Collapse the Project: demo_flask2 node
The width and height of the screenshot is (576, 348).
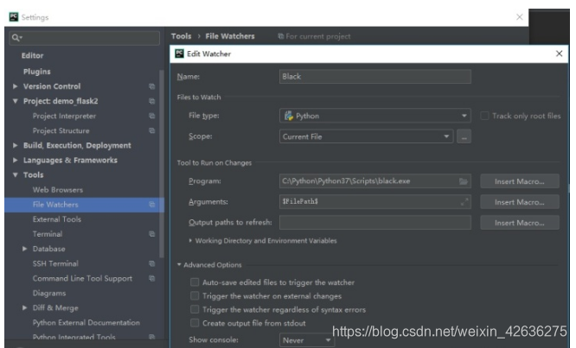point(15,101)
